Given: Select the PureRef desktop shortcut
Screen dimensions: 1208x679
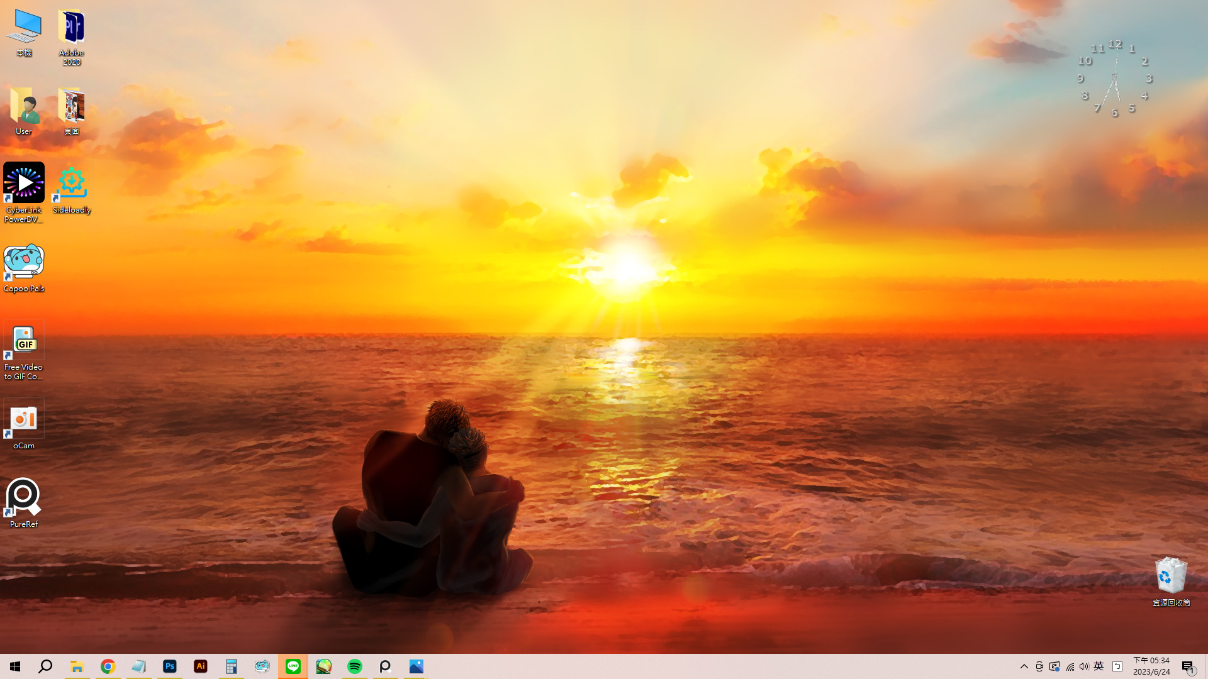Looking at the screenshot, I should point(24,503).
